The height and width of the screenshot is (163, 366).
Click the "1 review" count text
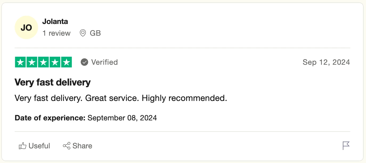56,33
